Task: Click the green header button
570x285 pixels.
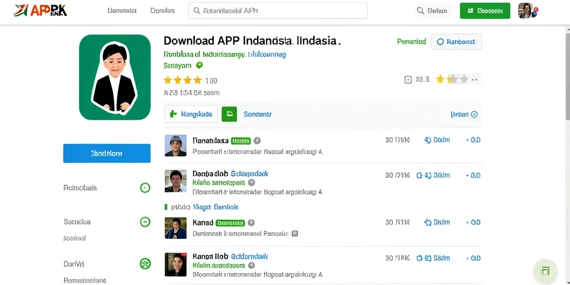Action: click(x=485, y=11)
